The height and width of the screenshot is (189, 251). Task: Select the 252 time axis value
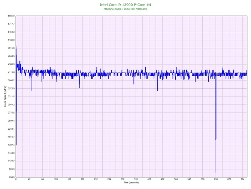(96, 179)
